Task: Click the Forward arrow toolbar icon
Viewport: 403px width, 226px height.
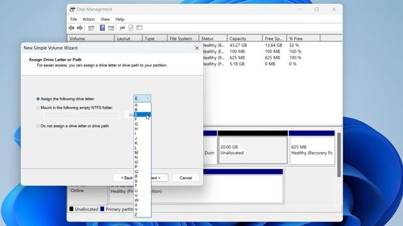Action: pos(80,28)
